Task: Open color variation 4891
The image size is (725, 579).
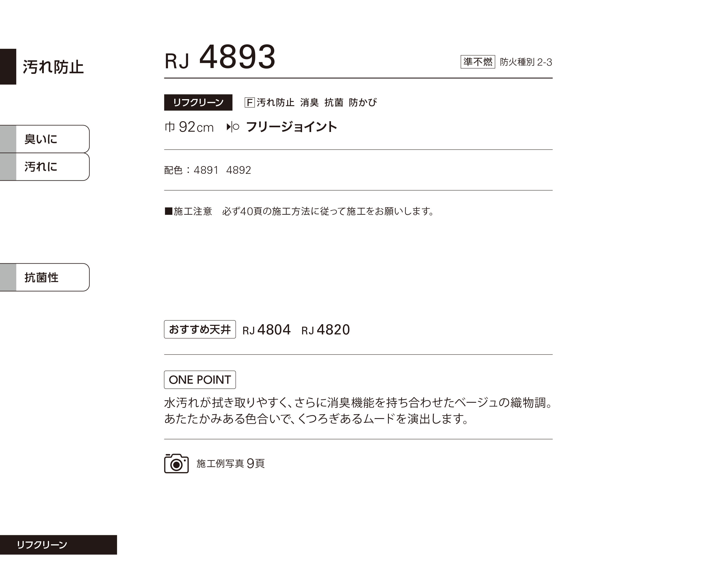Action: coord(206,170)
